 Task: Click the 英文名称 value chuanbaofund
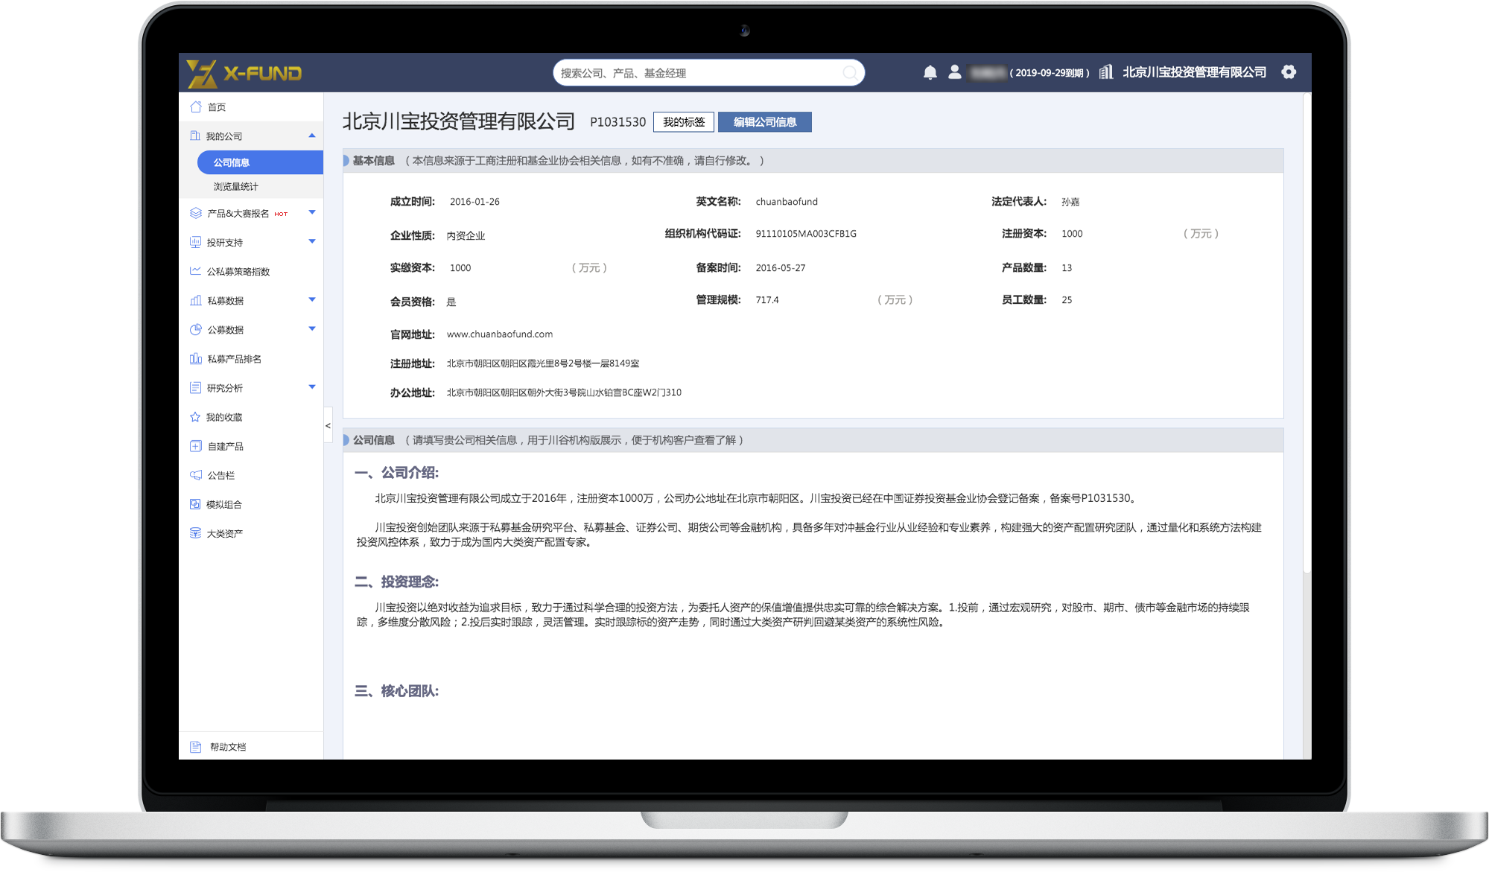787,202
